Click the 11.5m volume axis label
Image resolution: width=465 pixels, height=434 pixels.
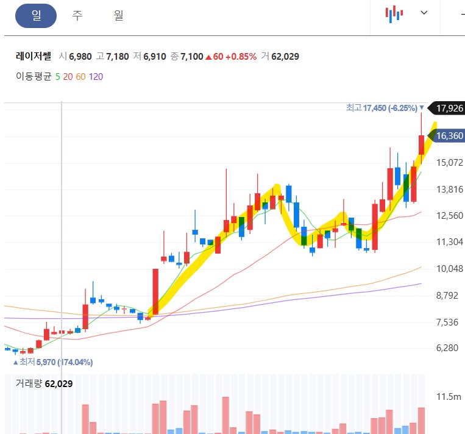coord(449,397)
